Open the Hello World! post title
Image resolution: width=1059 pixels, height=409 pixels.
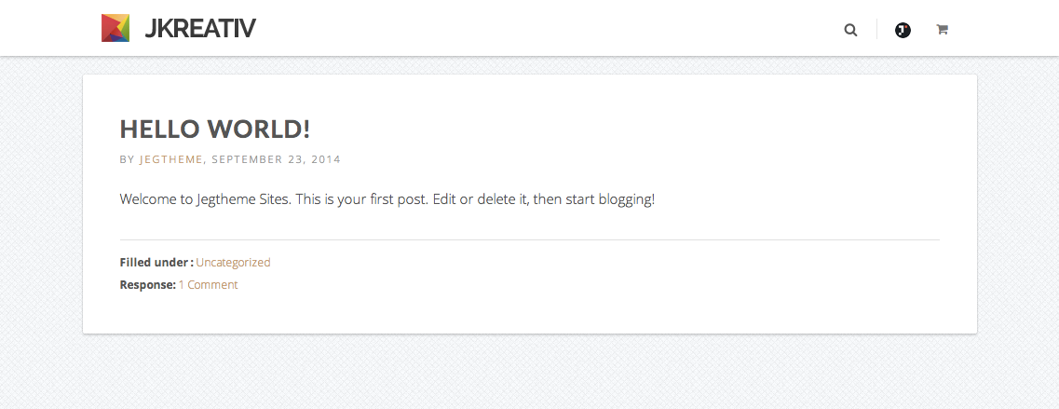(x=215, y=130)
